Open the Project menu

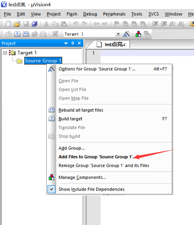(54, 14)
